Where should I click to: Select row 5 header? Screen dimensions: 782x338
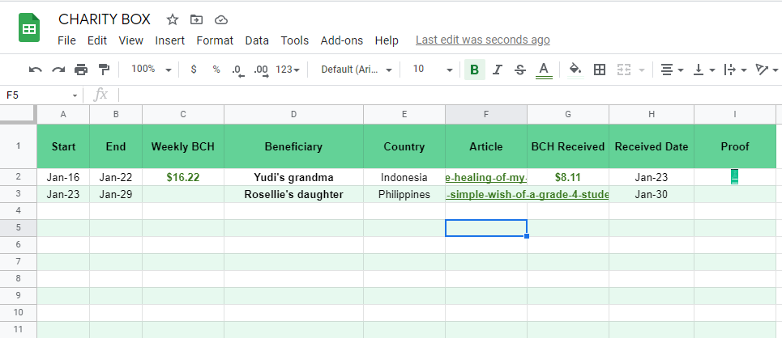(19, 228)
